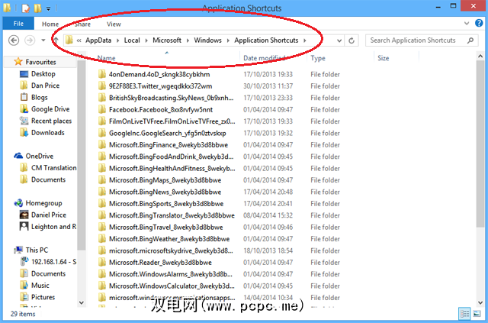This screenshot has height=323, width=488.
Task: Select the Facebook.Facebook folder
Action: [x=161, y=110]
